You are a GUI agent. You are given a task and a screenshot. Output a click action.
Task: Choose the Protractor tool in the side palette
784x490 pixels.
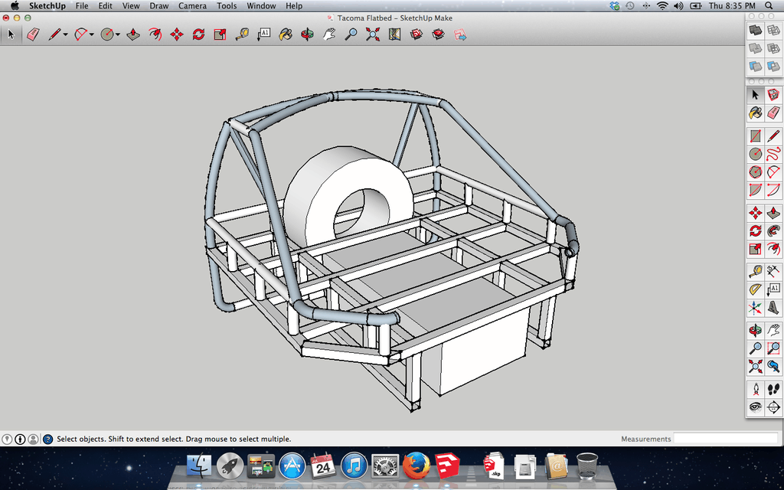[x=756, y=289]
